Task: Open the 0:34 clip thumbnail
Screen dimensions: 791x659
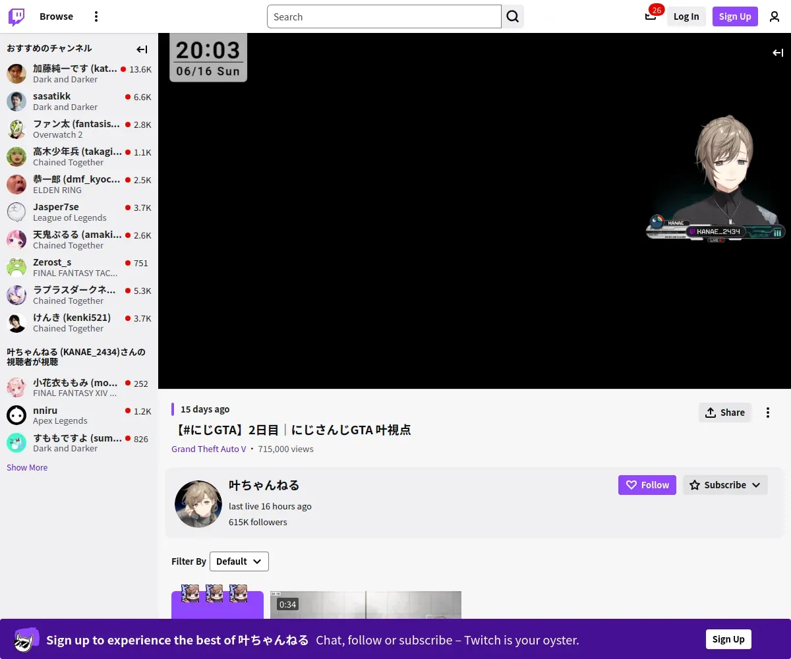Action: 366,605
